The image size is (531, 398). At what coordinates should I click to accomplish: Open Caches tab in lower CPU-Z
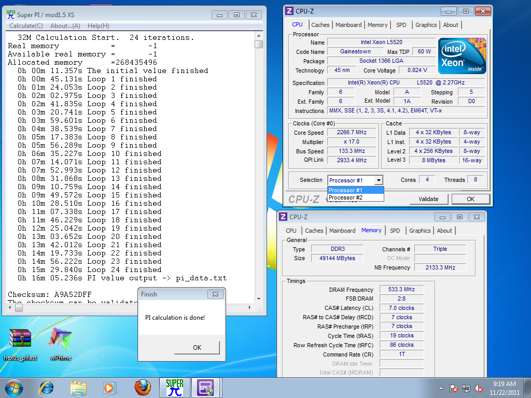[x=314, y=231]
